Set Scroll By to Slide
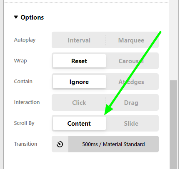Viewport: 180px width, 169px height. click(x=131, y=123)
